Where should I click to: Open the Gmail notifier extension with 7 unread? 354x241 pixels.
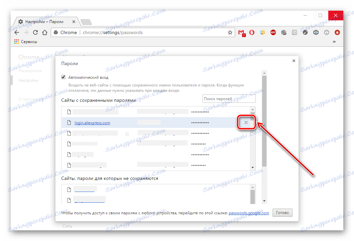[x=241, y=32]
